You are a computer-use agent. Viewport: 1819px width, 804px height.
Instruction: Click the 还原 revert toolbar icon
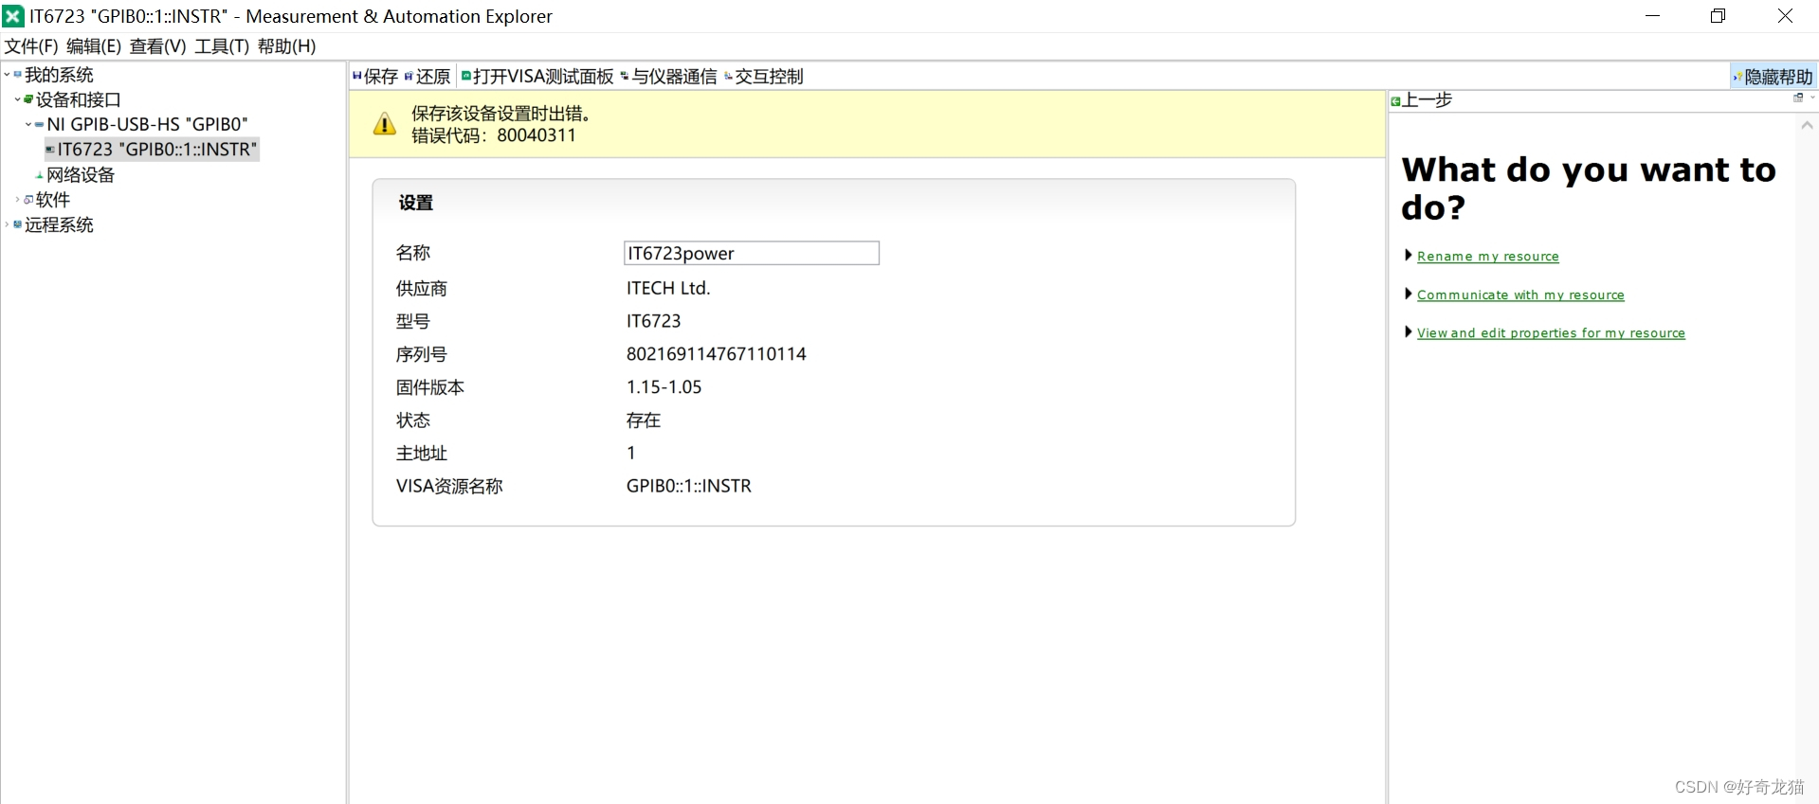409,76
